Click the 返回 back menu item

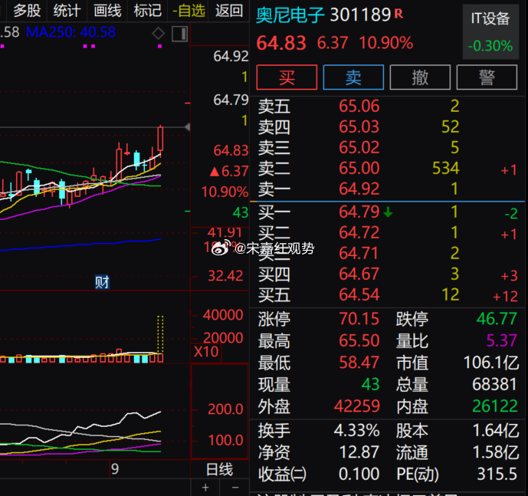[x=229, y=11]
